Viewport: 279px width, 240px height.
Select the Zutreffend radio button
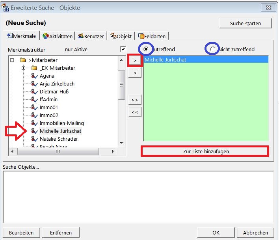[x=146, y=49]
